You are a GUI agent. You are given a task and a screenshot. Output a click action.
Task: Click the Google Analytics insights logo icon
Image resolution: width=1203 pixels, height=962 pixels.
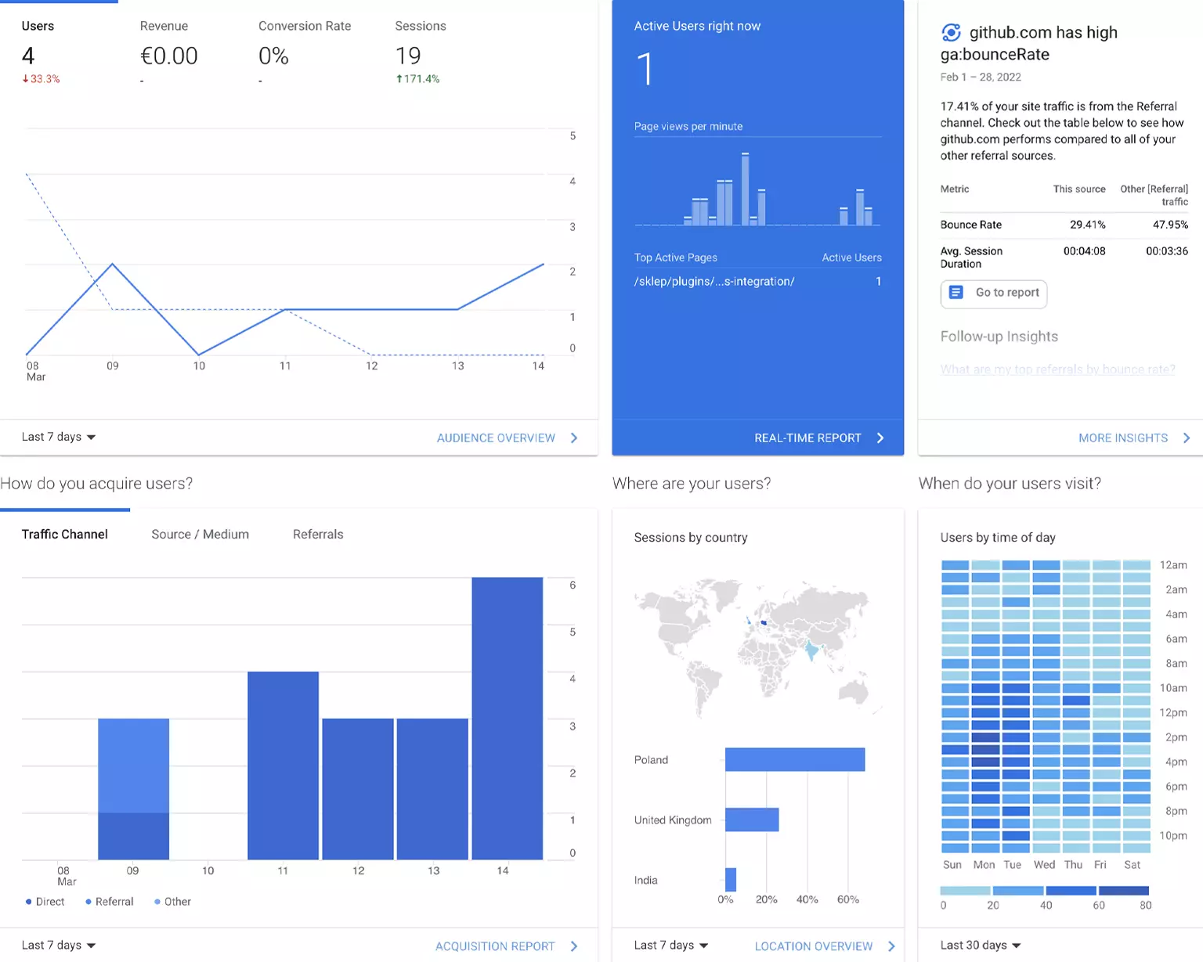tap(952, 32)
